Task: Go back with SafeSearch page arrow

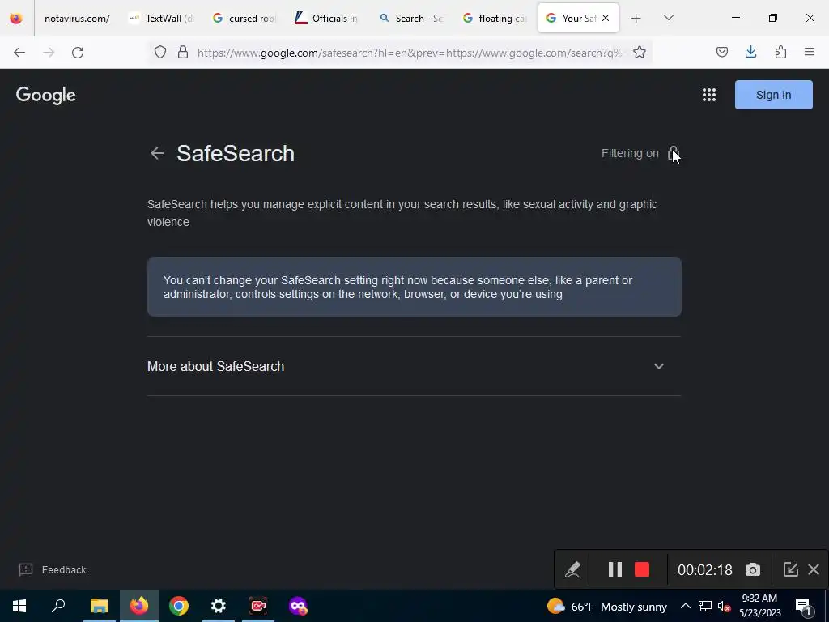Action: 157,153
